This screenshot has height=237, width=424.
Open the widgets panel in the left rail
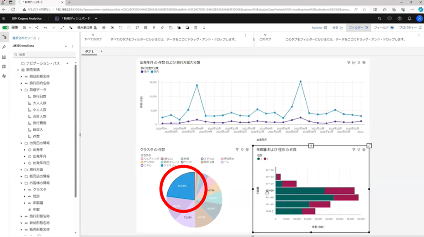[x=4, y=66]
